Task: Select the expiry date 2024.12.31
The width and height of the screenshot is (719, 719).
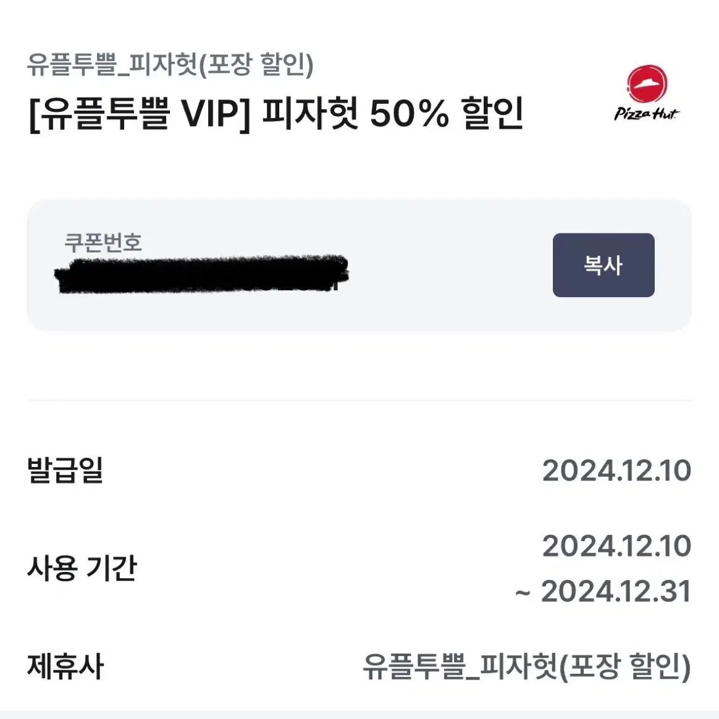Action: (x=616, y=591)
